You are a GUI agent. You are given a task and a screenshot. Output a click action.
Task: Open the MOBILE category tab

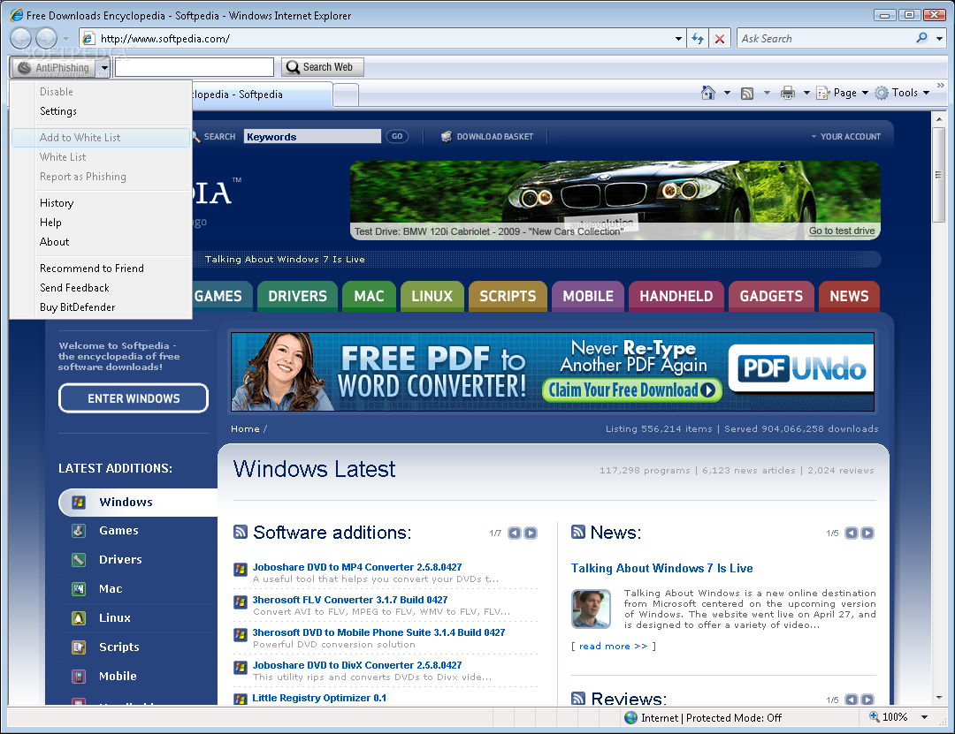[x=588, y=297]
